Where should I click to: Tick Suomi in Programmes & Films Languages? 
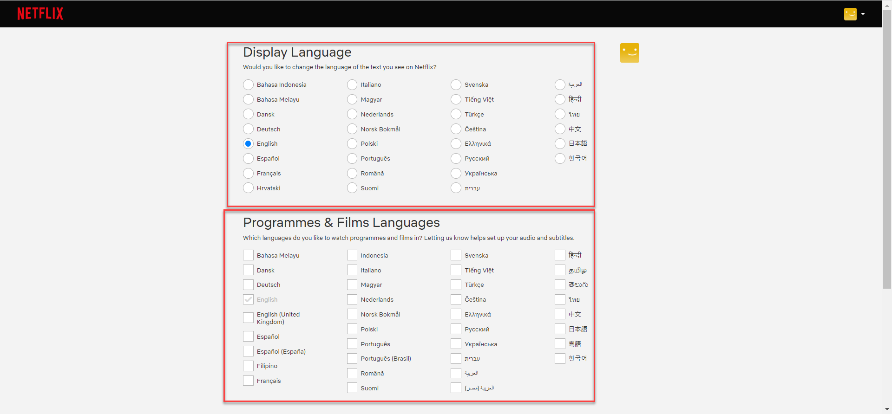pos(352,388)
